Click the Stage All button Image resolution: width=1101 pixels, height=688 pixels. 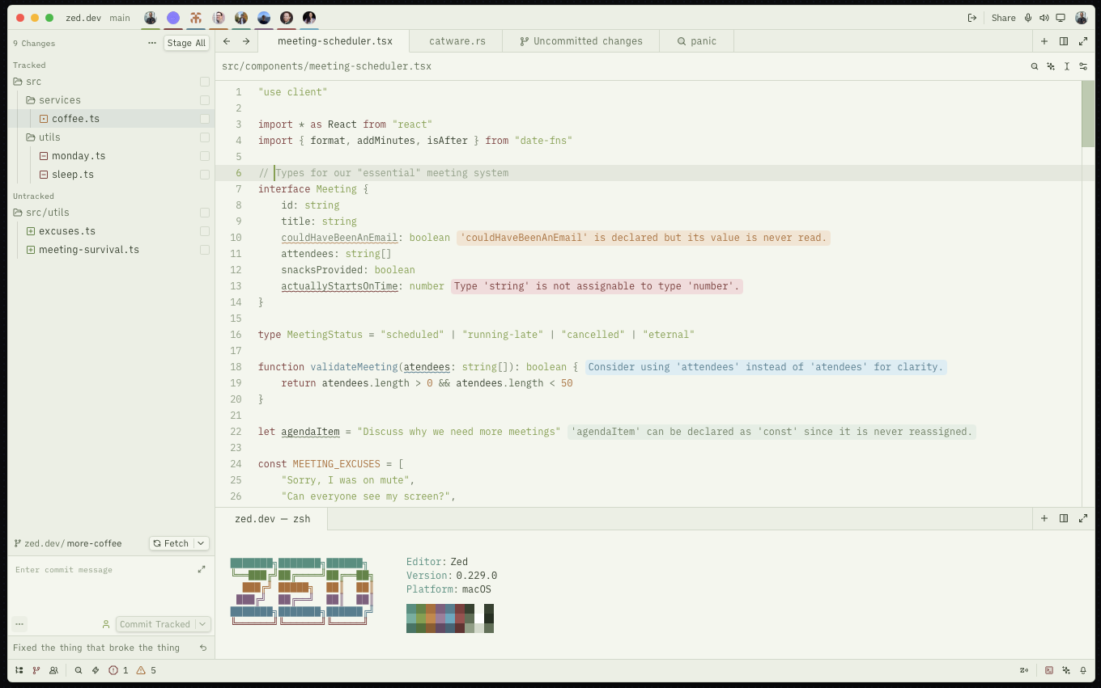[186, 43]
